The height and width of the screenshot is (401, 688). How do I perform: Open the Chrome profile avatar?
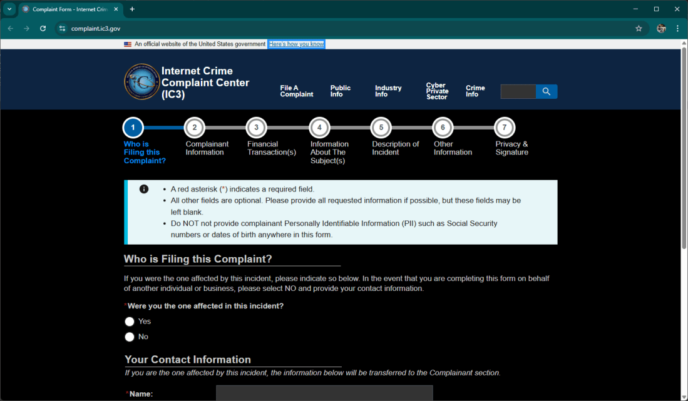click(661, 28)
